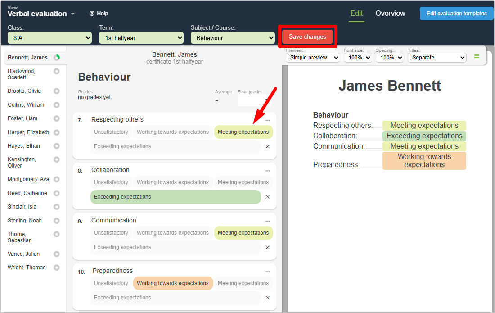Open the Class dropdown showing 8.A
Viewport: 495px width, 313px height.
click(49, 38)
